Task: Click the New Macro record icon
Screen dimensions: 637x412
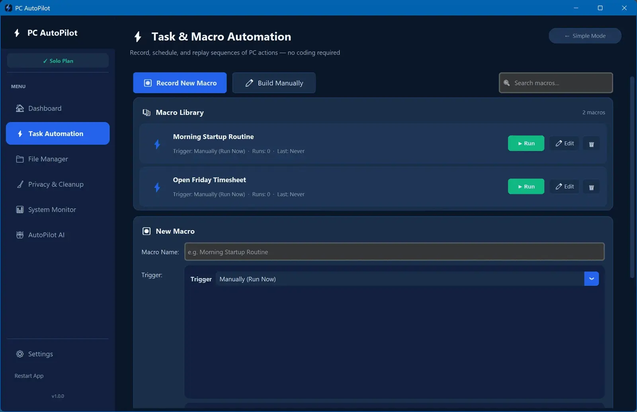Action: point(147,231)
